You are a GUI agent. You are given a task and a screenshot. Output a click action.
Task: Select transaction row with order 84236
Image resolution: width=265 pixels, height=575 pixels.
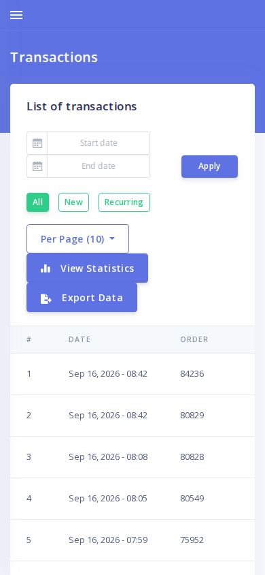(x=132, y=374)
